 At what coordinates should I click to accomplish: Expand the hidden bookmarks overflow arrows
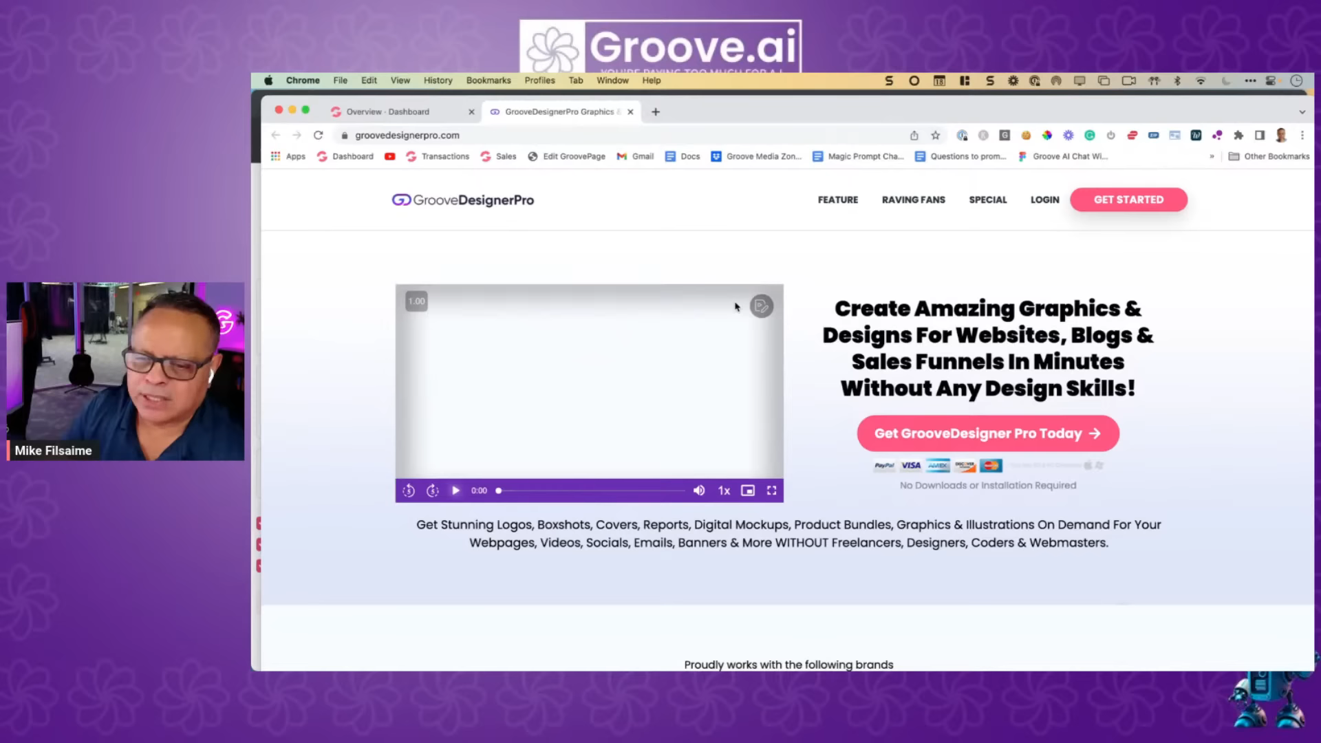click(1212, 157)
